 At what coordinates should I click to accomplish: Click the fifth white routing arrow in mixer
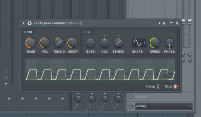63,98
